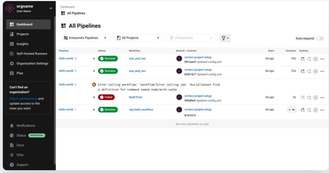Open more actions menu for hello-world 1

[x=322, y=110]
